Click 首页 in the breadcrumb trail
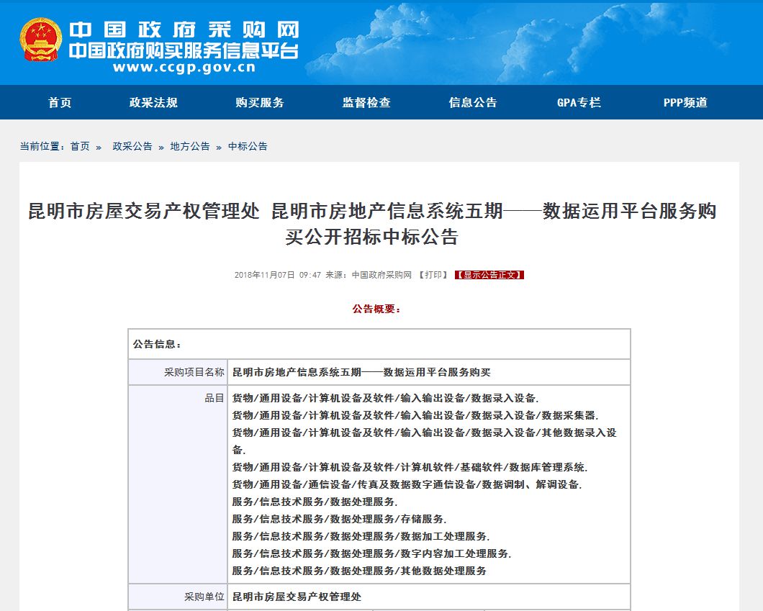Viewport: 763px width, 611px height. point(81,146)
